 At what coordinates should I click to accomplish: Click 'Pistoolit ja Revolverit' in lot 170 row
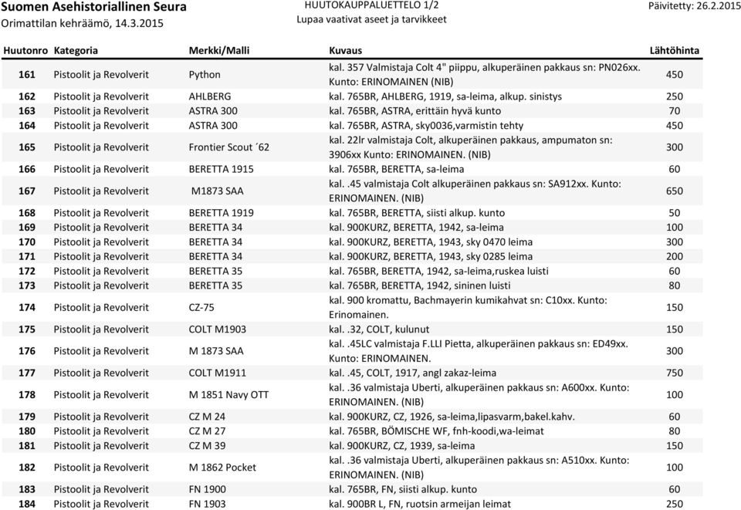101,242
